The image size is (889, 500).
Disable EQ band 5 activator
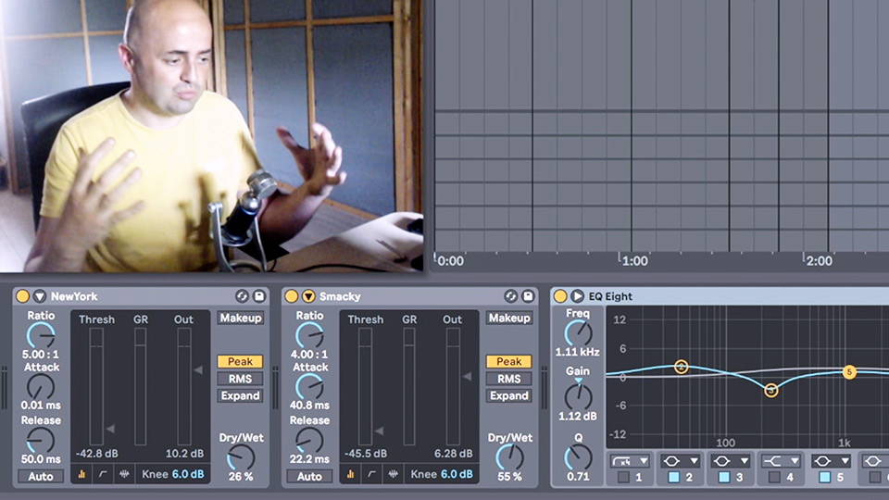pos(825,478)
